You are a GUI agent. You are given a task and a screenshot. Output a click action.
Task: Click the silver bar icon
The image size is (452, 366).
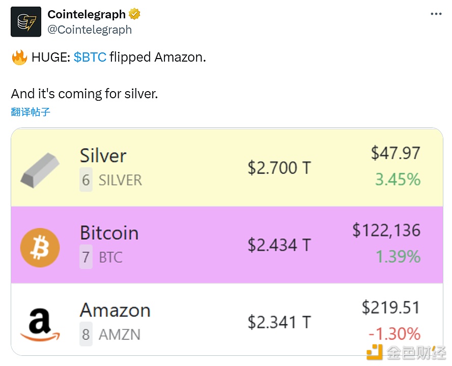pyautogui.click(x=40, y=168)
